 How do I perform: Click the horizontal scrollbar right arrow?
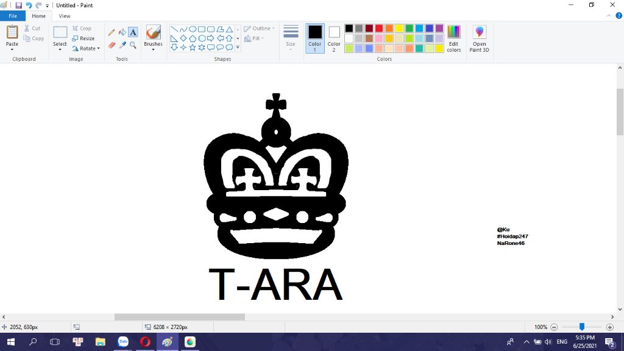click(612, 317)
